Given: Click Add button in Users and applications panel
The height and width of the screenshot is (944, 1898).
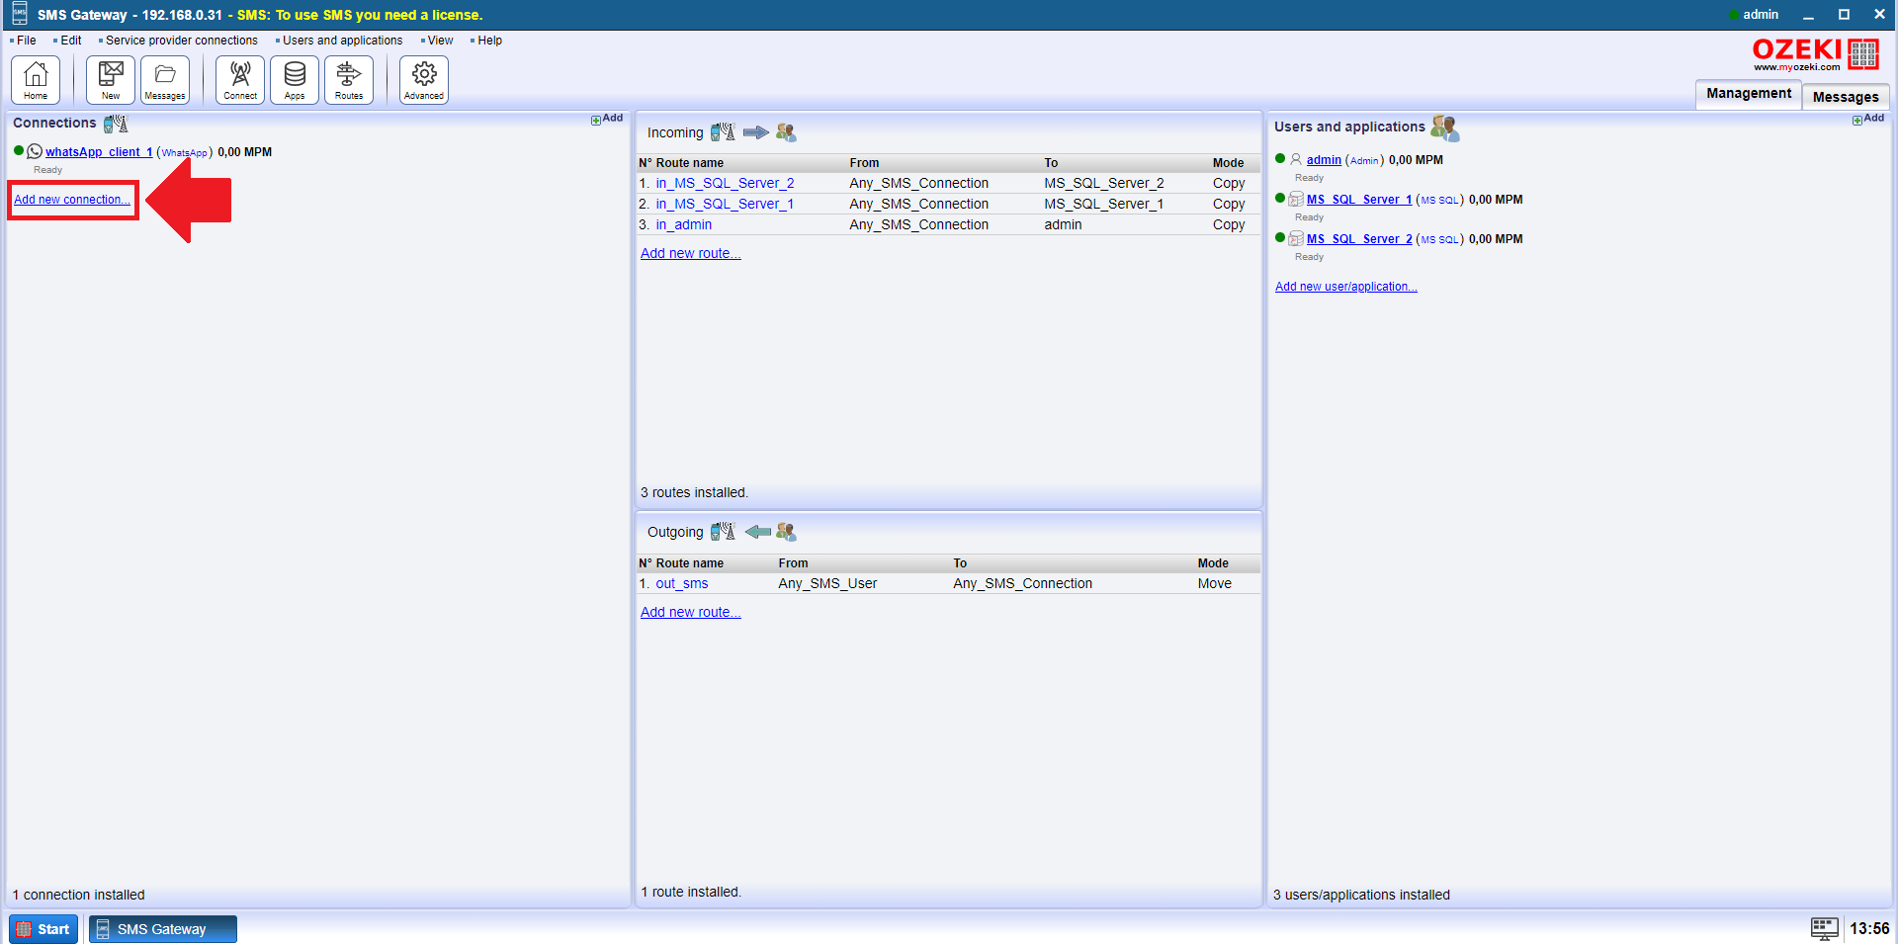Looking at the screenshot, I should tap(1868, 119).
